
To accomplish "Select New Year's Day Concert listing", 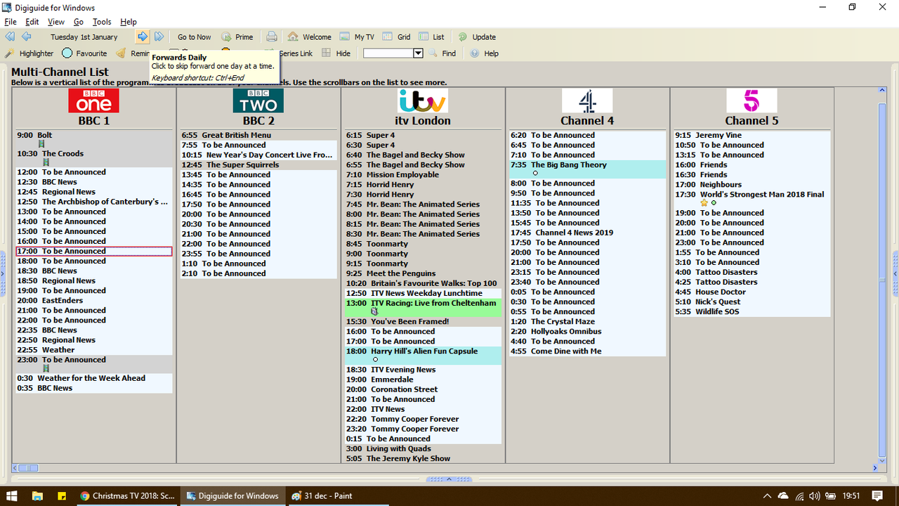I will coord(258,155).
